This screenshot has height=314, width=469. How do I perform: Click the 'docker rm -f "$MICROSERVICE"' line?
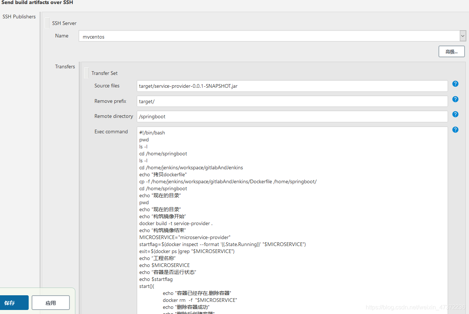point(200,300)
